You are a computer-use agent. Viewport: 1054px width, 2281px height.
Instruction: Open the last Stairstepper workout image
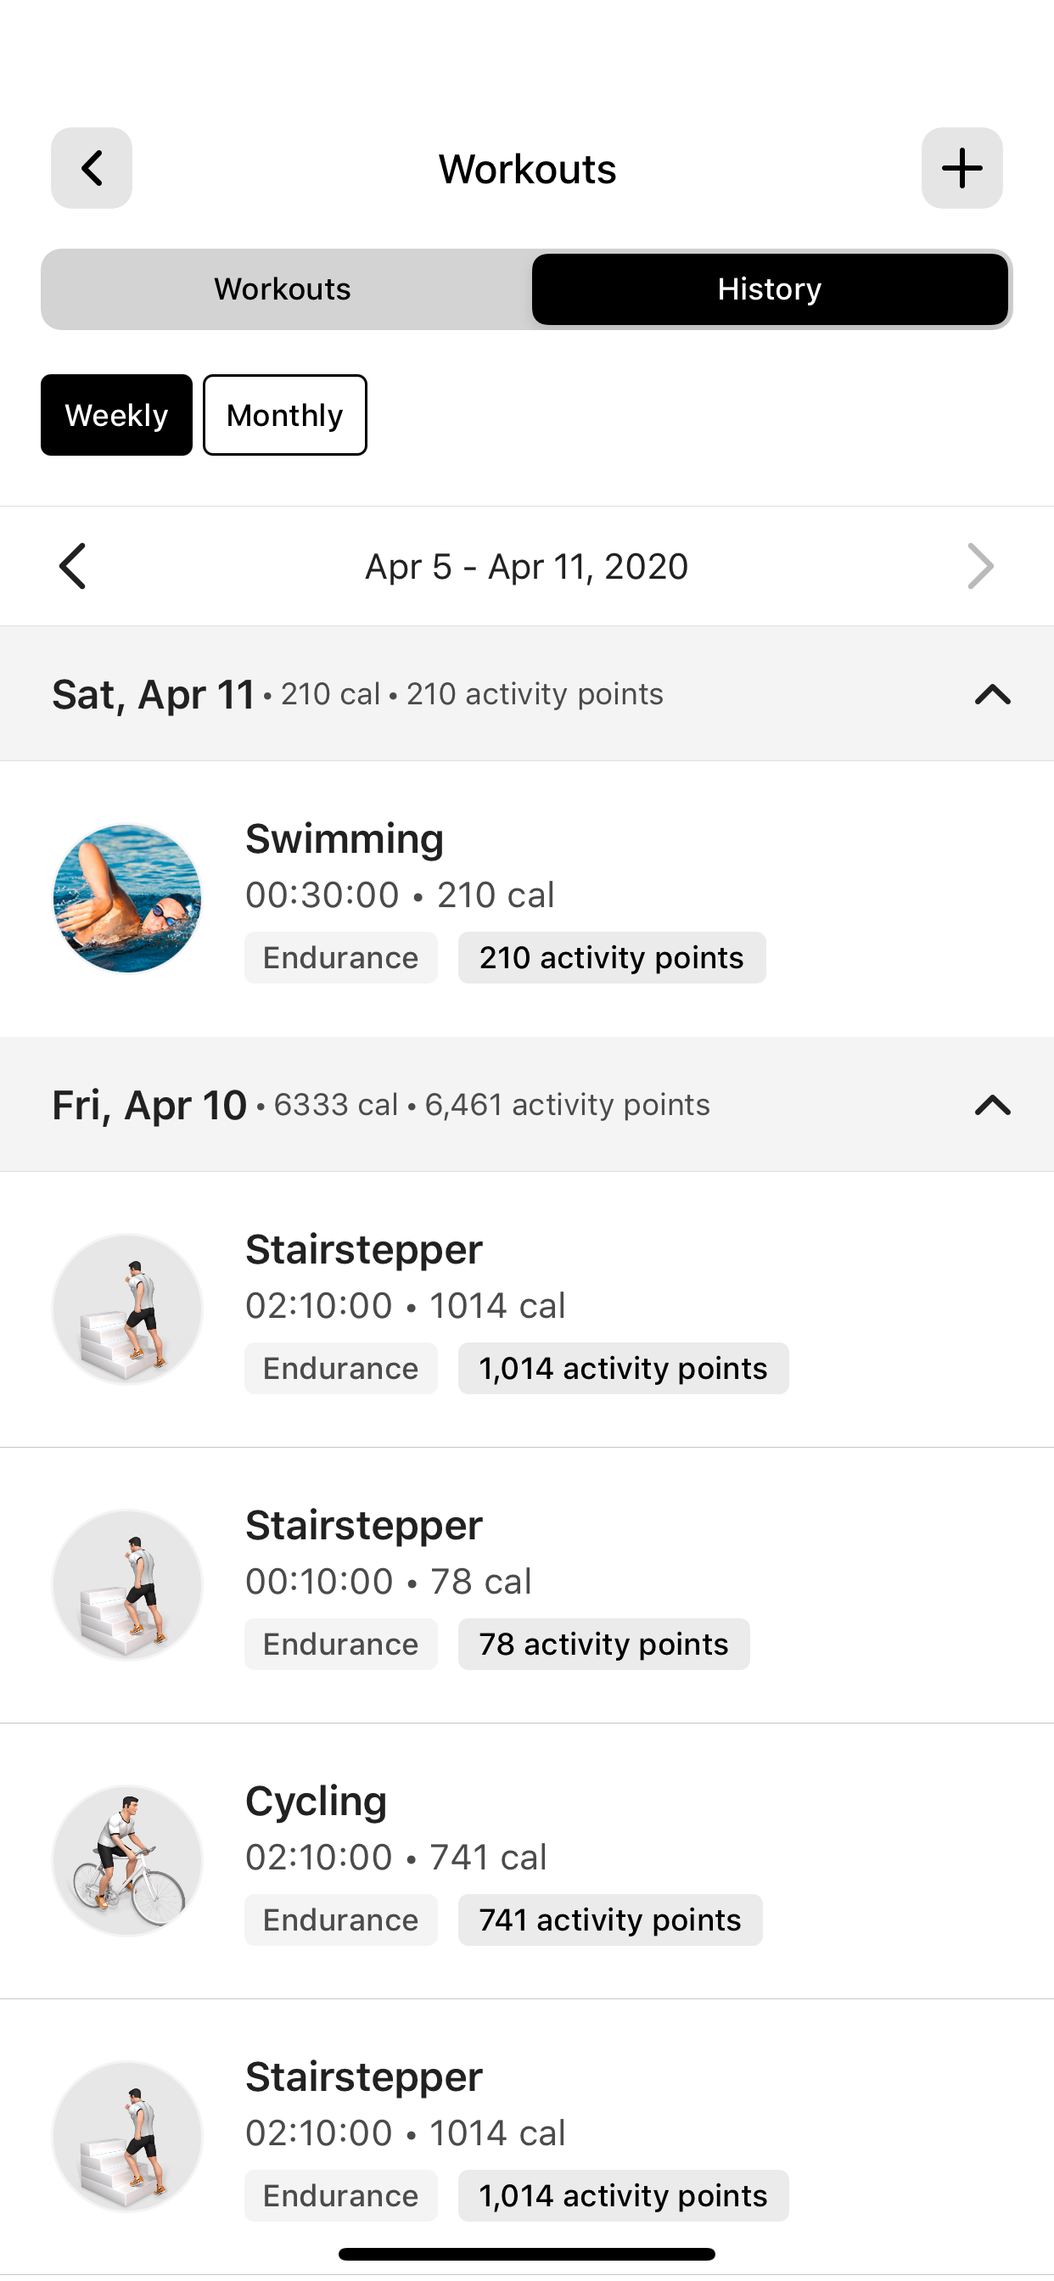pos(127,2137)
